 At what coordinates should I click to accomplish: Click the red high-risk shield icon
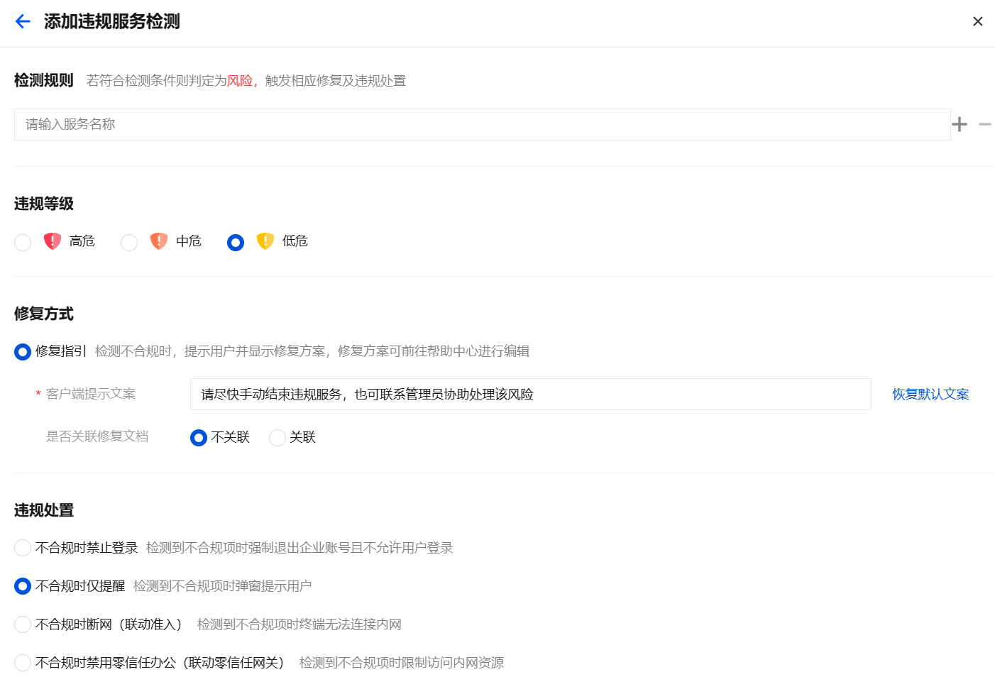[53, 241]
